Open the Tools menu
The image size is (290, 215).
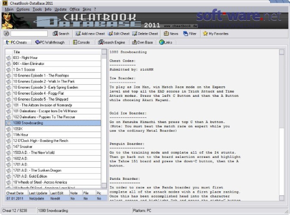coord(37,9)
